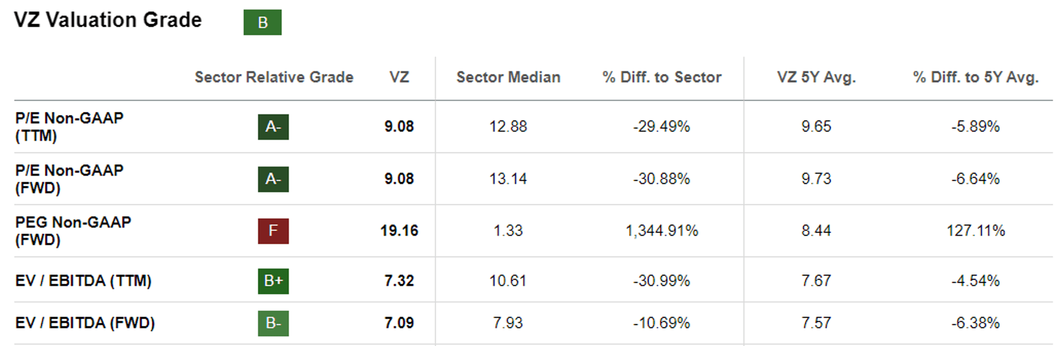
Task: Click the % Diff. to 5Y Avg. header
Action: (x=976, y=77)
